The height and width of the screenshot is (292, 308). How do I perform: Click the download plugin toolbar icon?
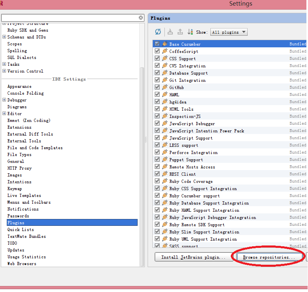[x=170, y=32]
